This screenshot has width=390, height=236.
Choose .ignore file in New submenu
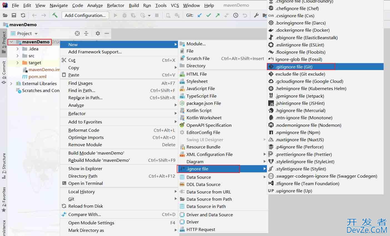click(x=222, y=169)
